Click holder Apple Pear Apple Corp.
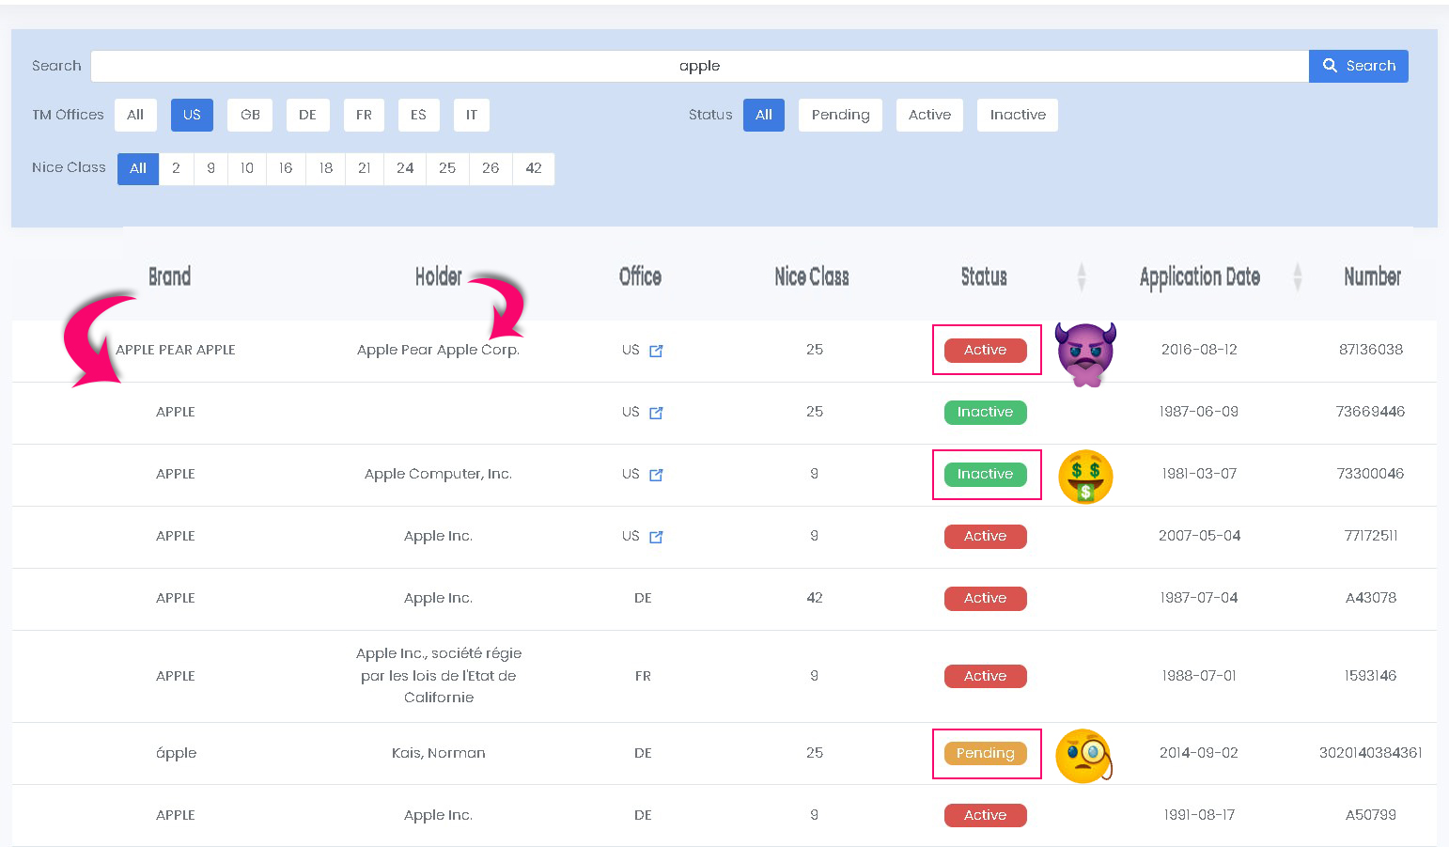Viewport: 1449px width, 847px height. [438, 350]
